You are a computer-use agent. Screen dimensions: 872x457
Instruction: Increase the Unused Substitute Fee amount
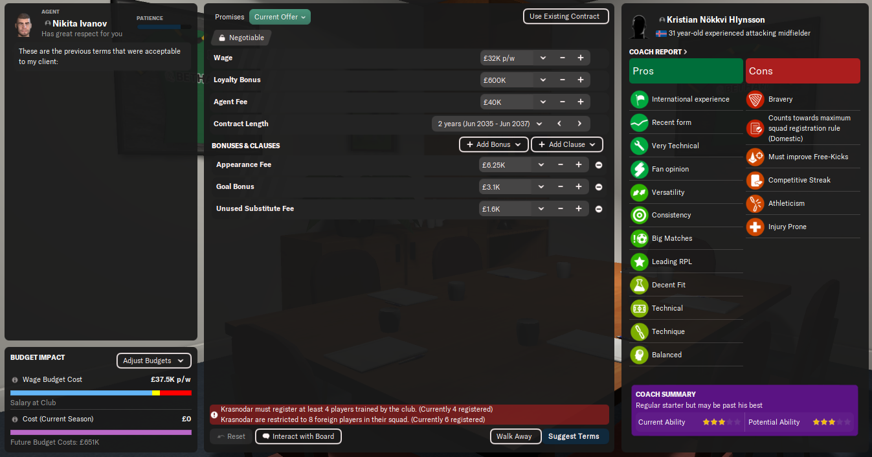(x=579, y=209)
